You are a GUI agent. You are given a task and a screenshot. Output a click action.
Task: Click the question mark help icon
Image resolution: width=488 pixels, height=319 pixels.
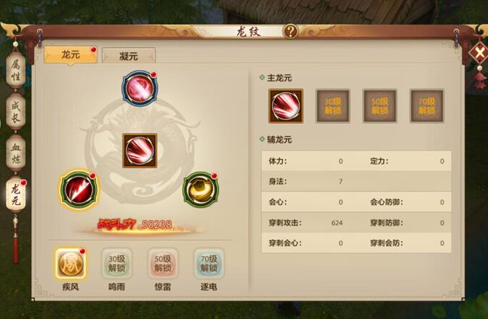pos(290,31)
